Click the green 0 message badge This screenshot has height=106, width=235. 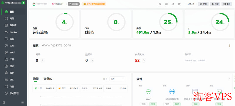pos(23,3)
